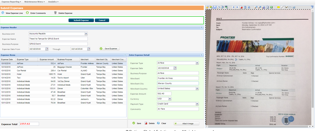Click the Save disk icon in viewer toolbar

coord(215,7)
